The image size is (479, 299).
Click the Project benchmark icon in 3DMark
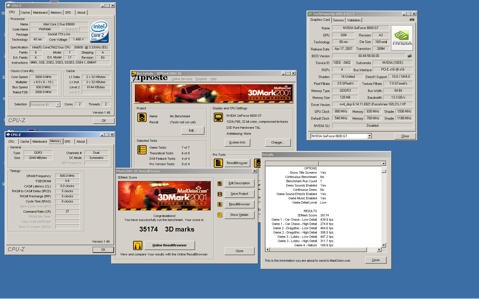(142, 117)
